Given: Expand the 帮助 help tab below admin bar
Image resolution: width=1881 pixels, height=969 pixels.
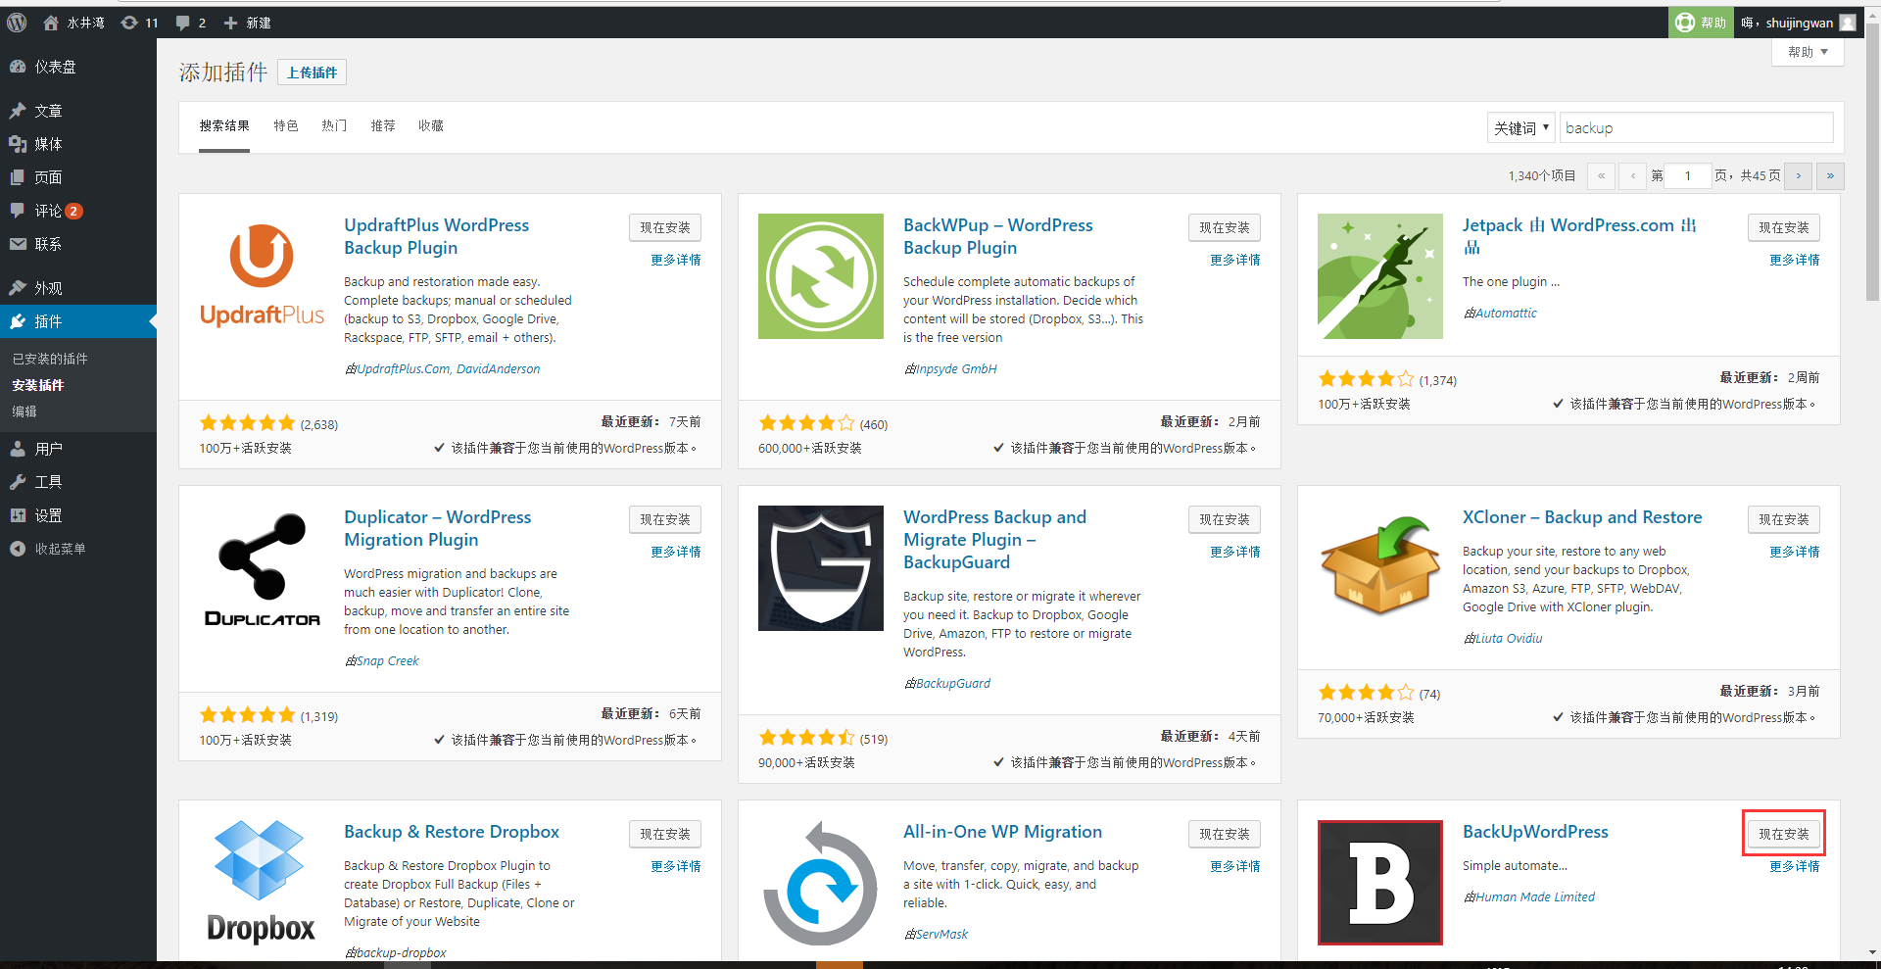Looking at the screenshot, I should pos(1808,52).
